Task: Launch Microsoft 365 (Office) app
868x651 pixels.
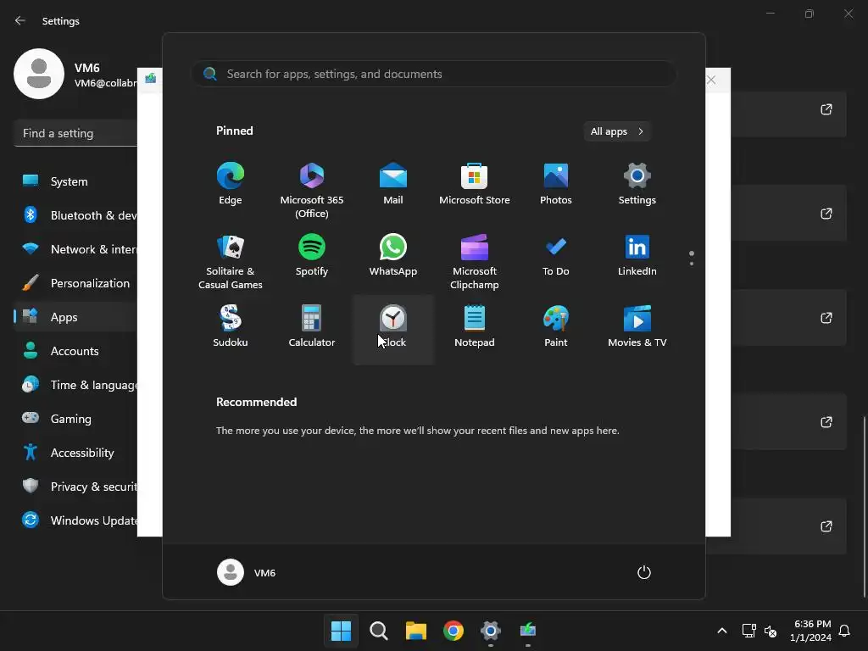Action: (x=312, y=189)
